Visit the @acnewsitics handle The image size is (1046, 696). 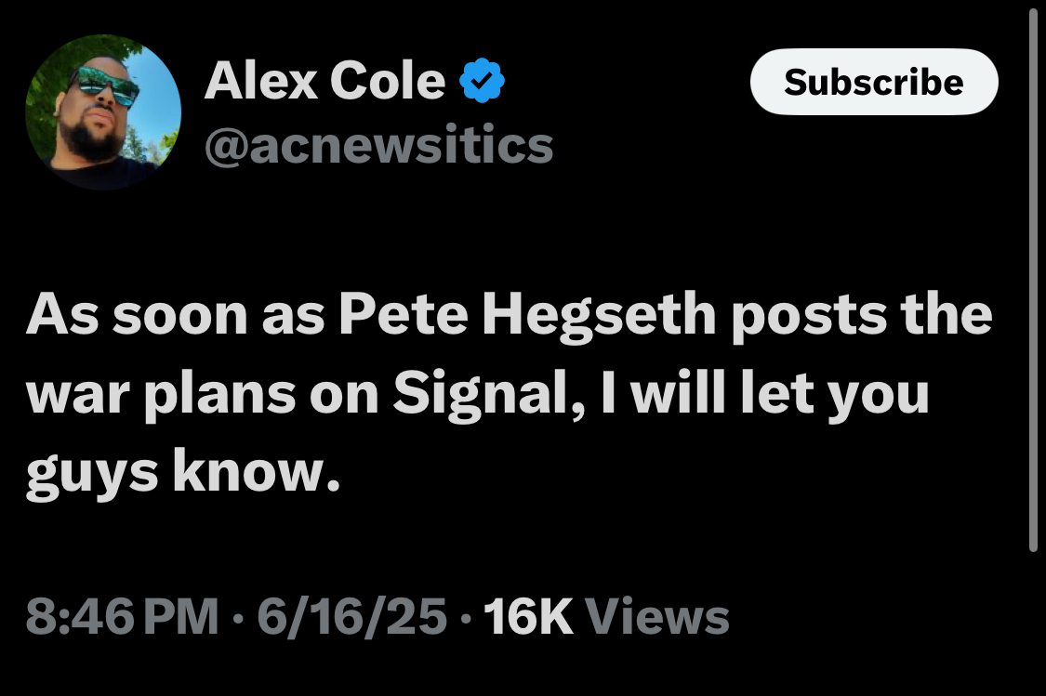click(379, 144)
